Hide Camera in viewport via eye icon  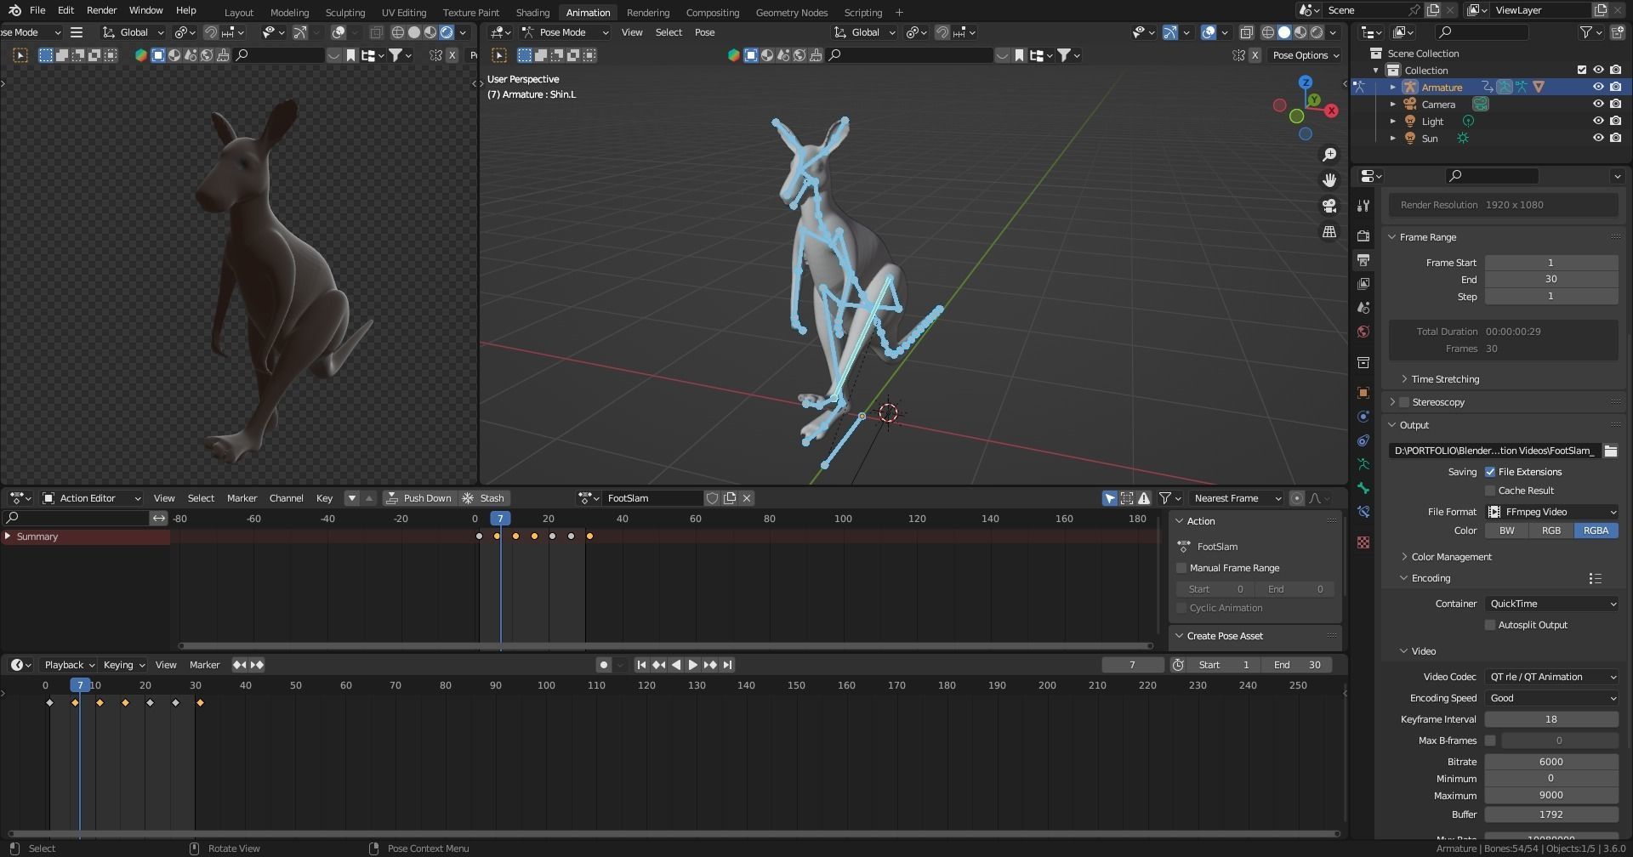[x=1598, y=104]
